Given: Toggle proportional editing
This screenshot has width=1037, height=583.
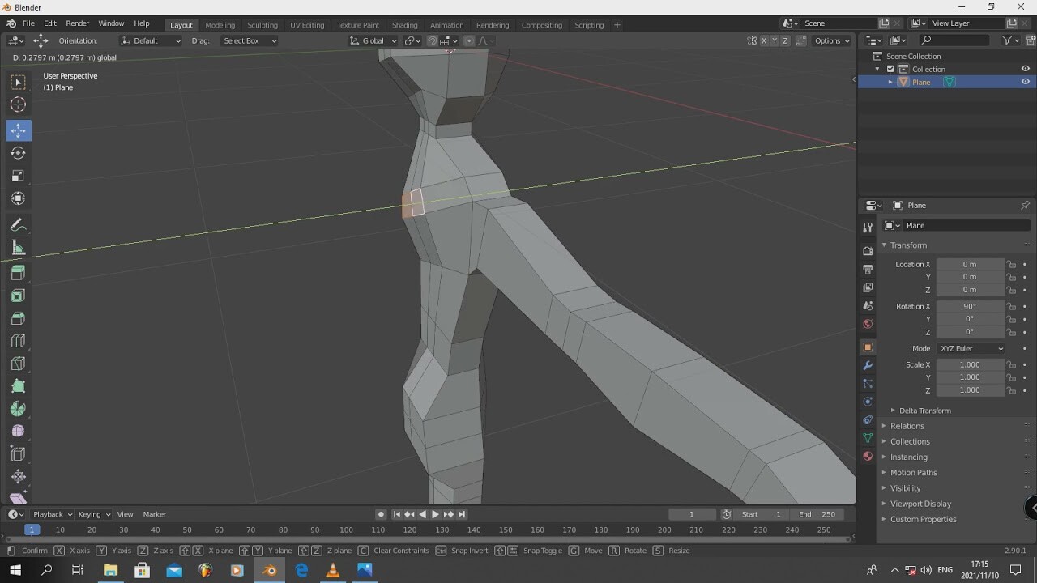Looking at the screenshot, I should [x=467, y=40].
